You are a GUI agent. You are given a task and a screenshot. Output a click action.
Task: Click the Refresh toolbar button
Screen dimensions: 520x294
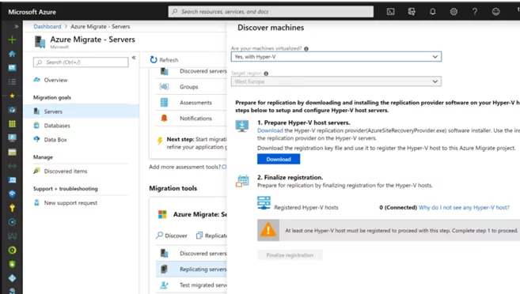tap(164, 60)
